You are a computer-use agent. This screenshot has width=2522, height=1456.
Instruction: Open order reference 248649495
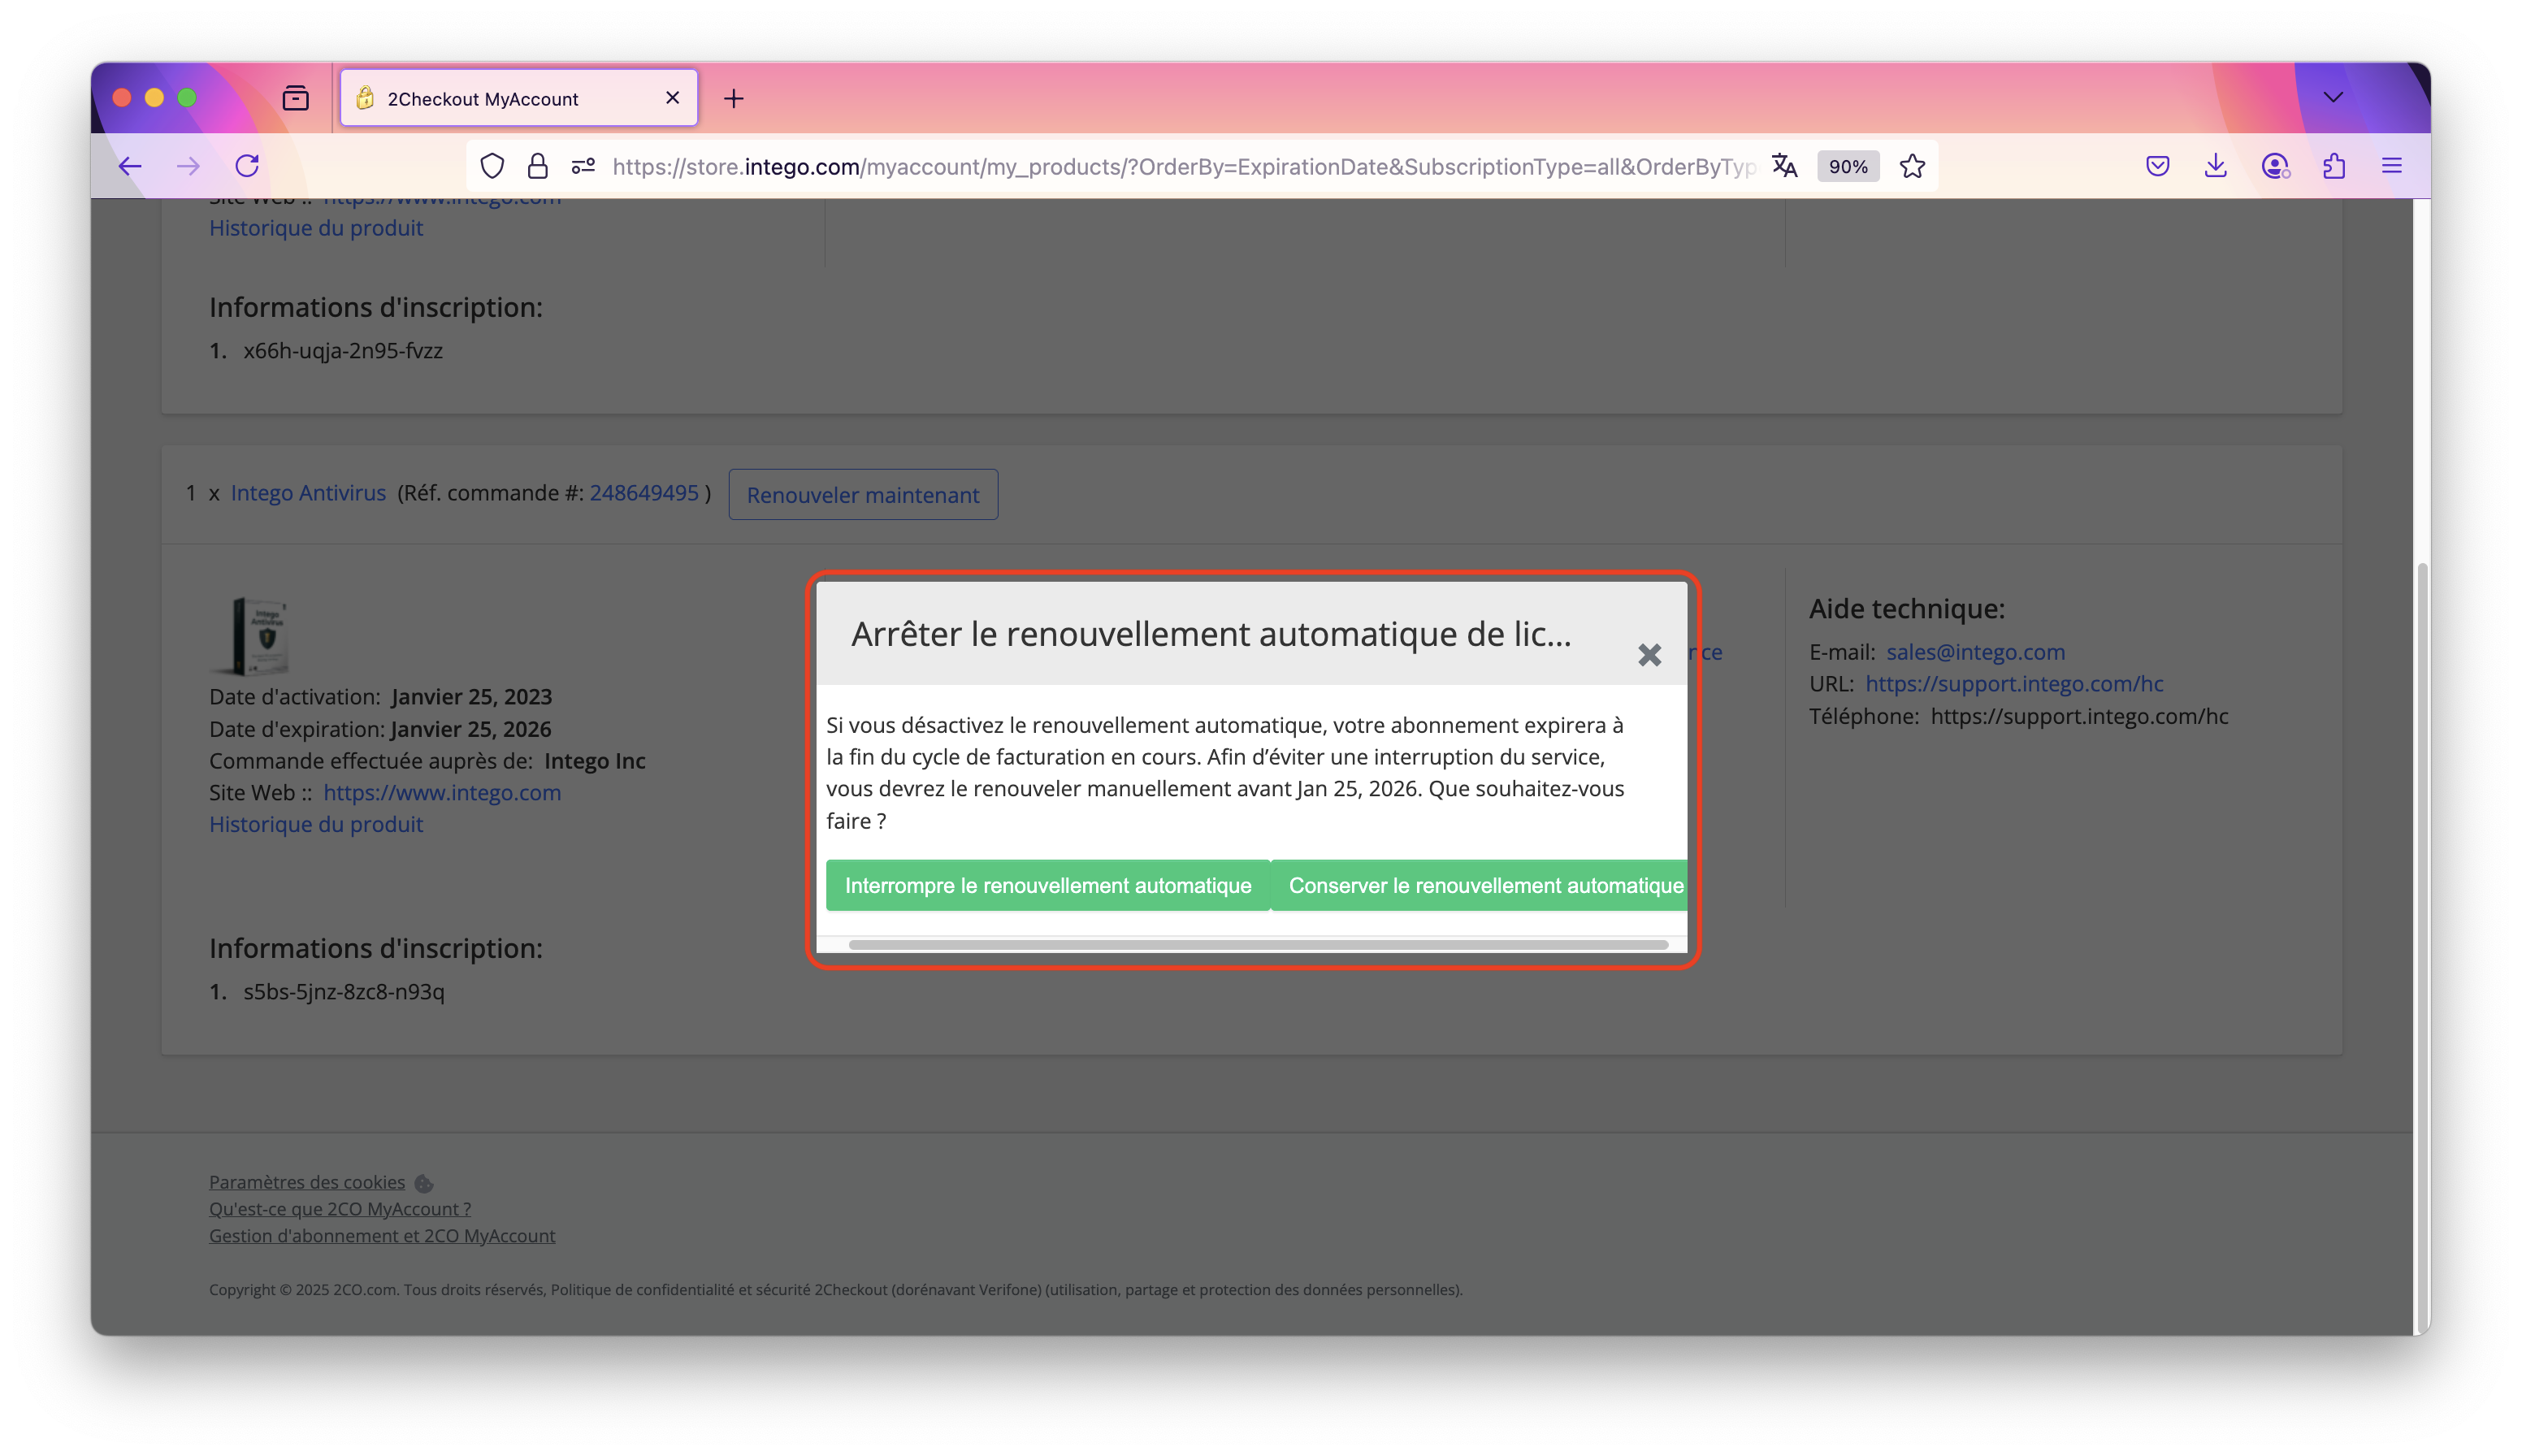pyautogui.click(x=644, y=493)
